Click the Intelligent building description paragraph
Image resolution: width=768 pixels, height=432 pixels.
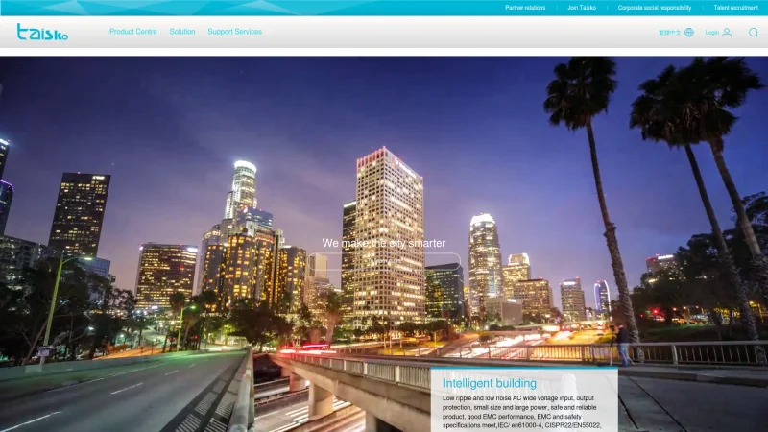coord(522,412)
